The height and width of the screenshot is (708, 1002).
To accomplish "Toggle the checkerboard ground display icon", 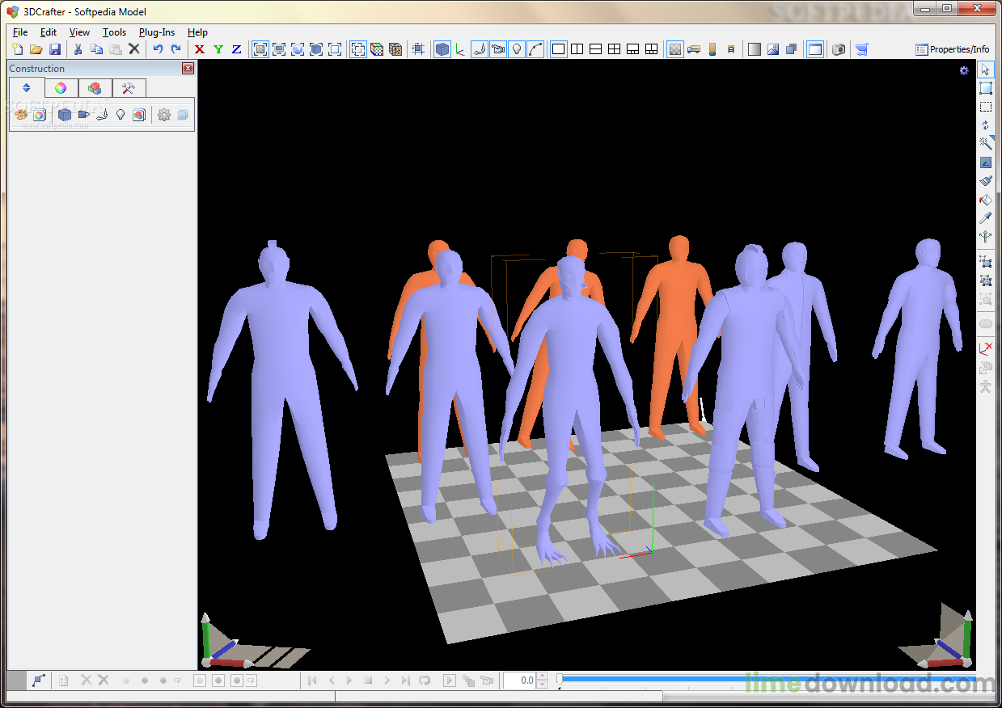I will (x=674, y=49).
